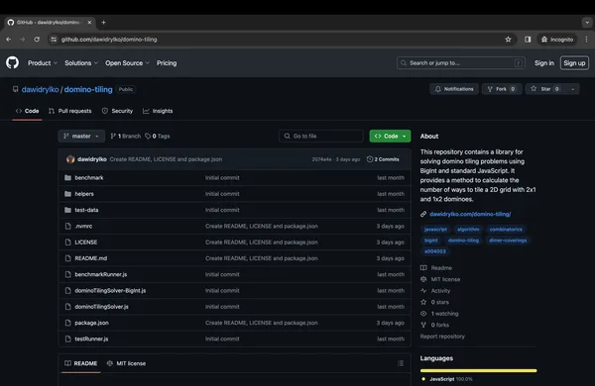Bookmark this page with star icon

click(x=508, y=40)
